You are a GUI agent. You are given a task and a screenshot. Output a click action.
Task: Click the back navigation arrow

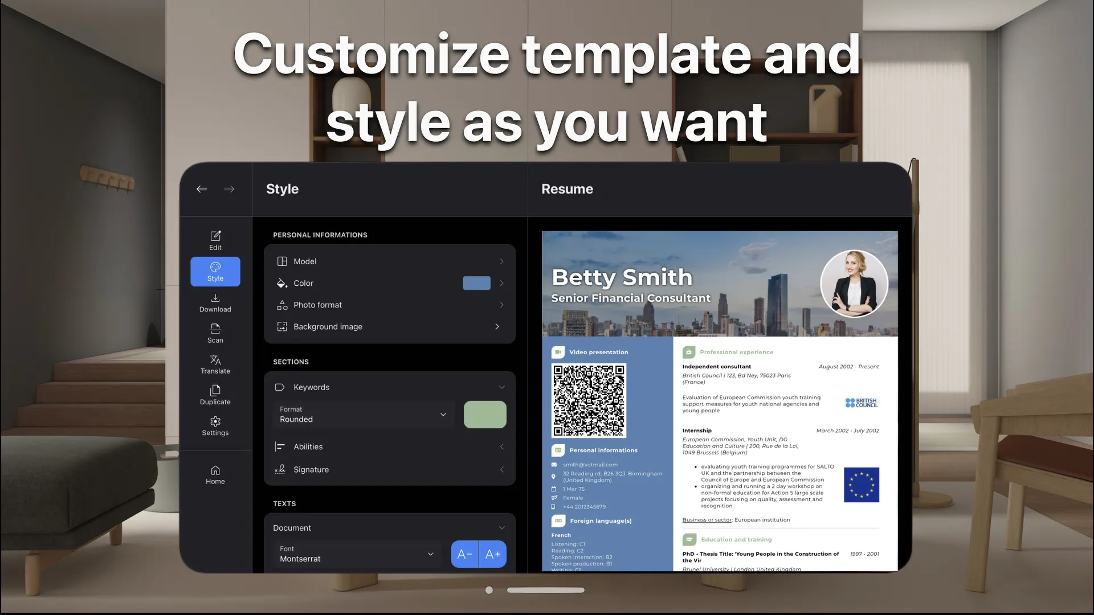click(x=201, y=188)
